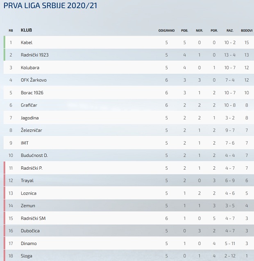The image size is (254, 261).
Task: Click the Trayal club row
Action: click(x=129, y=180)
